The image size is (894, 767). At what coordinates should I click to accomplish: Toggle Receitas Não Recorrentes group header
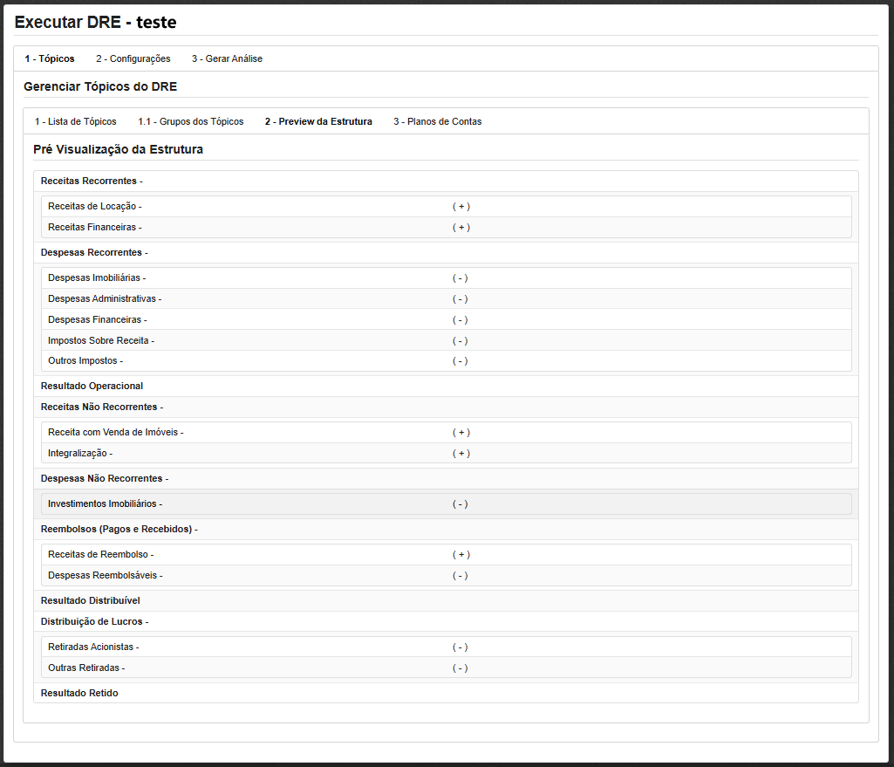101,407
